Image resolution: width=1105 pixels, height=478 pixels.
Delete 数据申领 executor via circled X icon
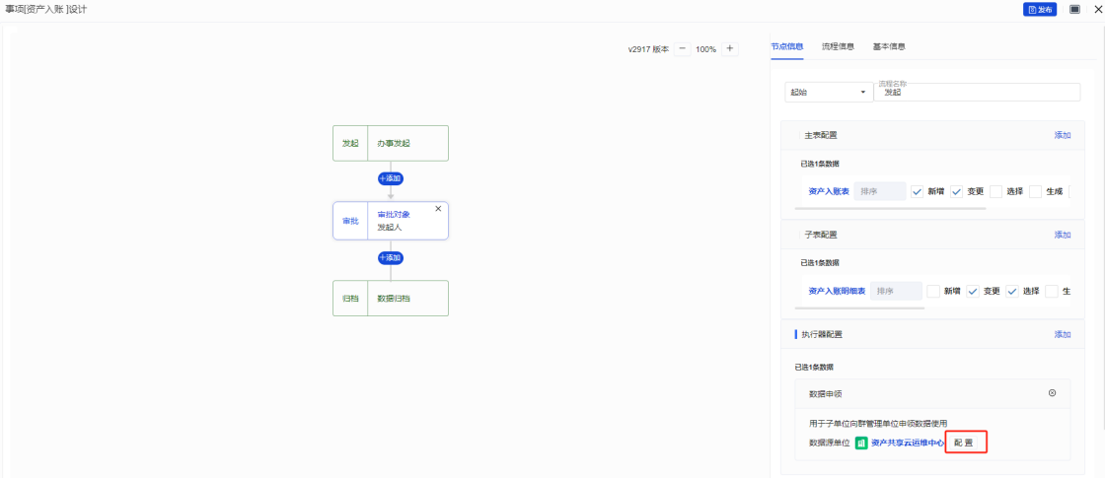1052,393
